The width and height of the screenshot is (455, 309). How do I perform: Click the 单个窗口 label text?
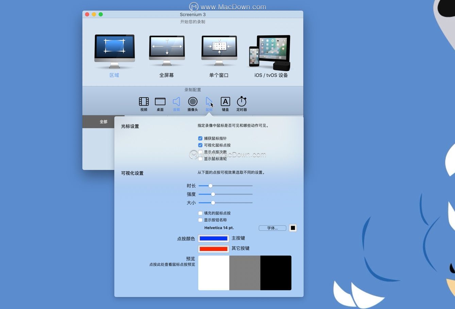[219, 75]
